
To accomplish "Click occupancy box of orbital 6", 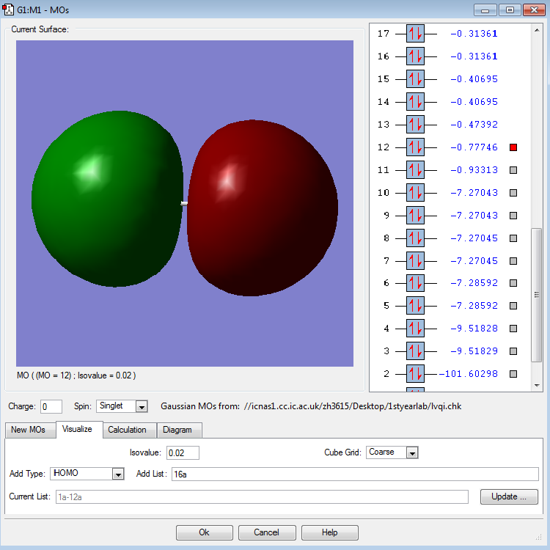I will [x=415, y=283].
